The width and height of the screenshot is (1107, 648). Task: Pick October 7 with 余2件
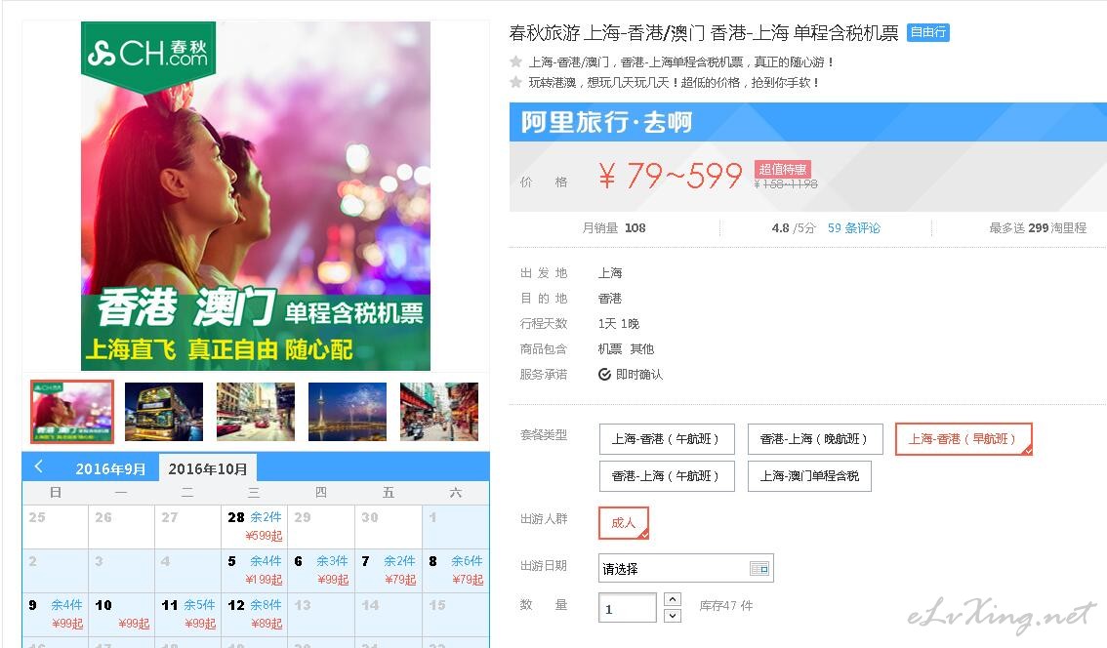tap(389, 570)
